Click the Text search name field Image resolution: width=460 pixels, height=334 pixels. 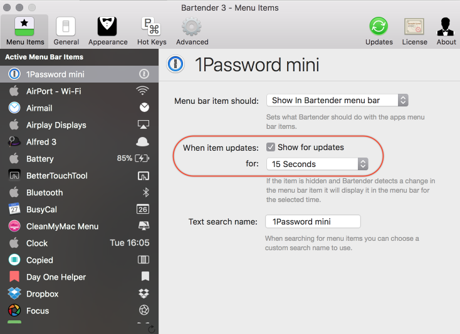[x=313, y=221]
